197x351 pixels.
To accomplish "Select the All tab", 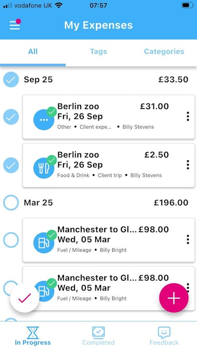I will (32, 52).
